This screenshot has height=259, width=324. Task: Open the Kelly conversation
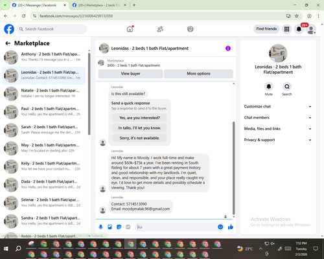[x=43, y=166]
